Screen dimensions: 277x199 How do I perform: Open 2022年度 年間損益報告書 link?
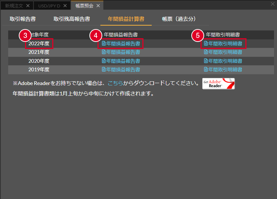(x=121, y=43)
